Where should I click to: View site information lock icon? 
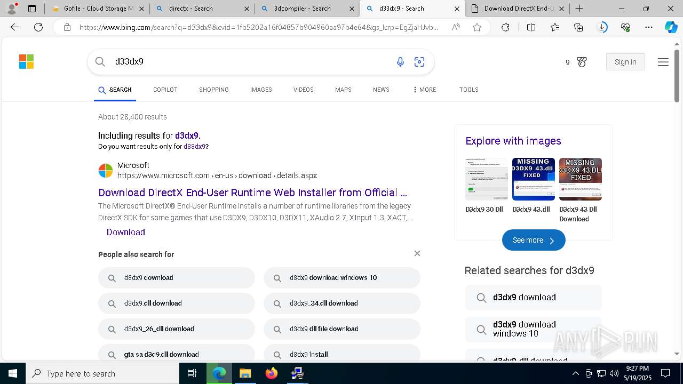coord(67,27)
